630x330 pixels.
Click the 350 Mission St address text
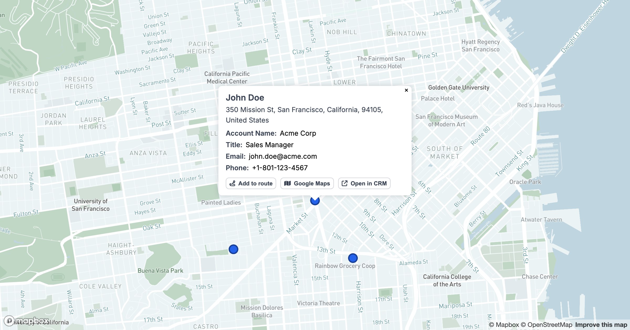pyautogui.click(x=304, y=115)
